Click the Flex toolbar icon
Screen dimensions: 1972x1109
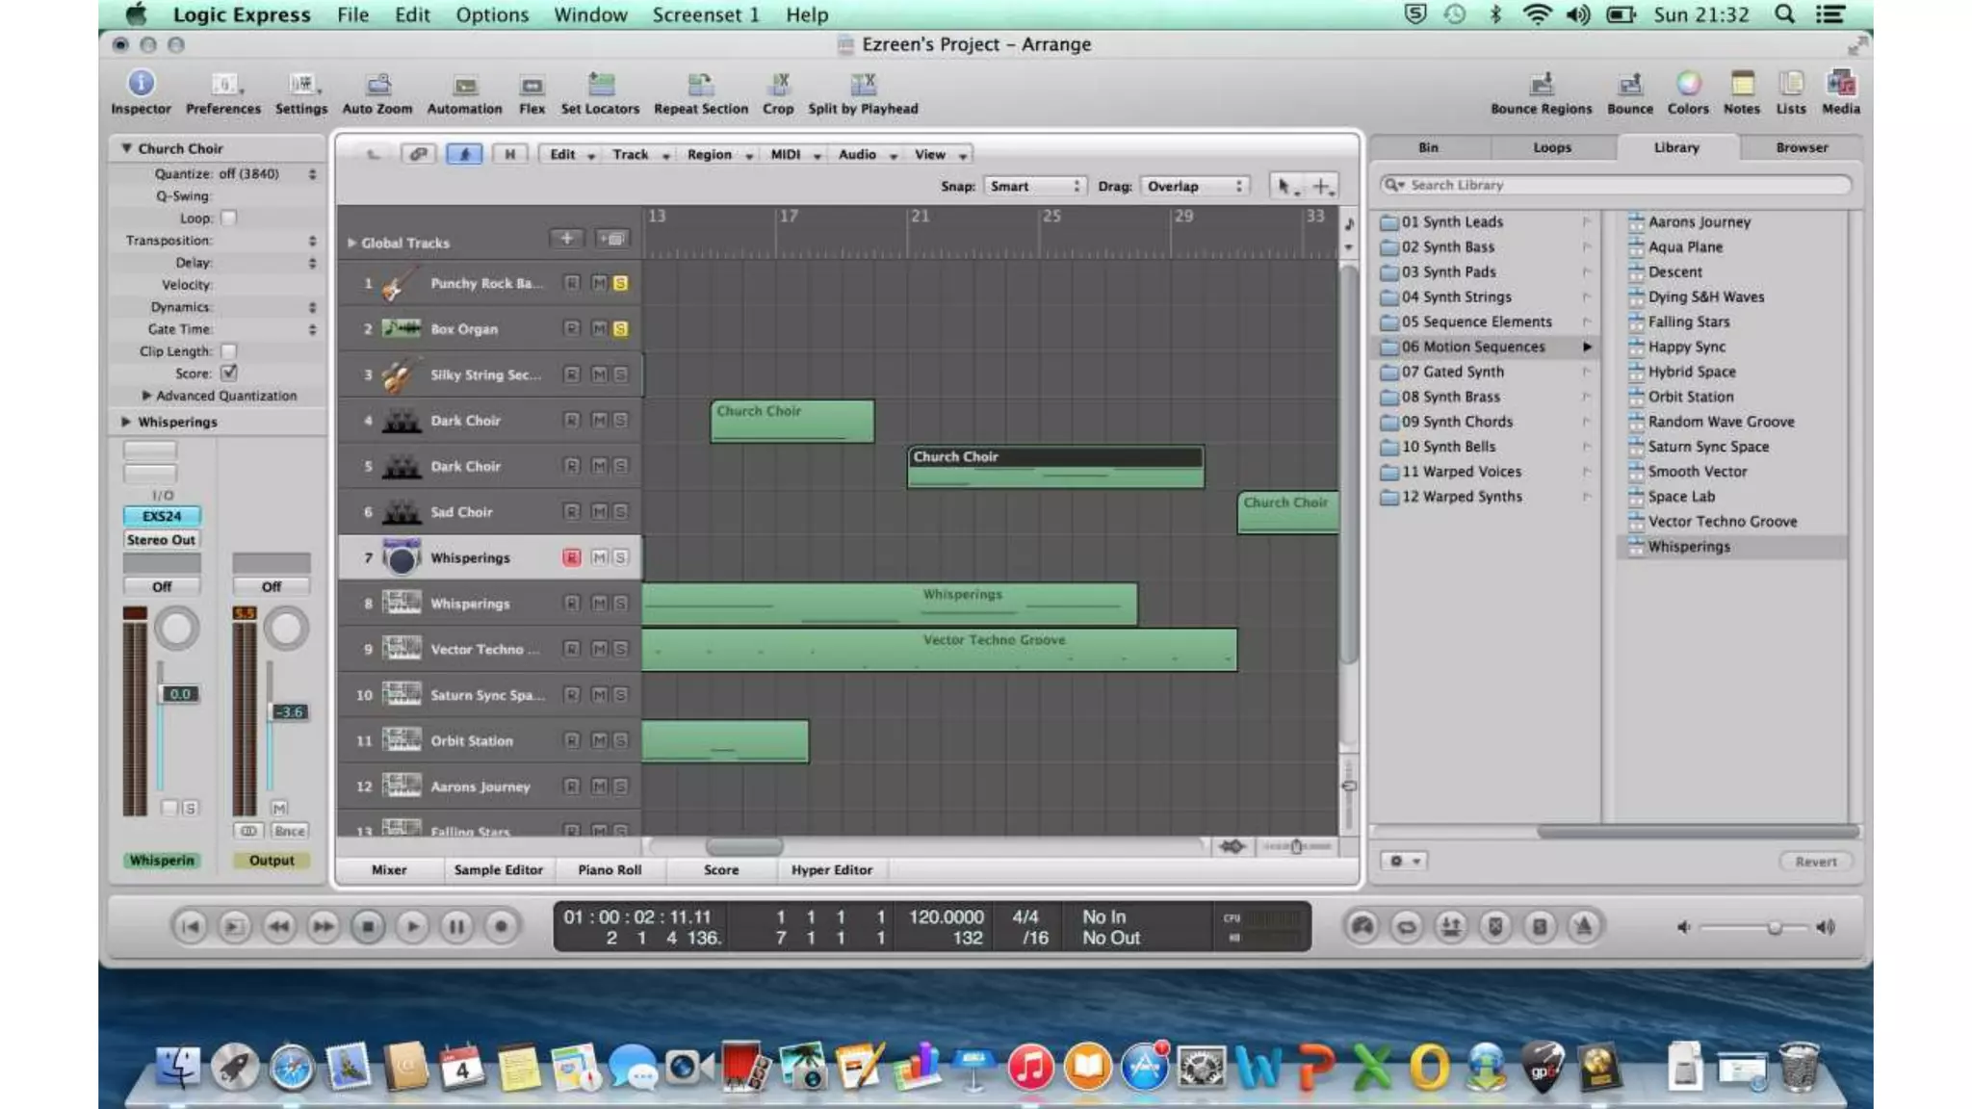[x=532, y=86]
